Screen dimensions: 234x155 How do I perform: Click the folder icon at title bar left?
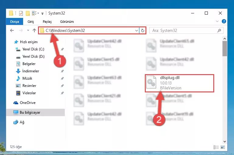[x=11, y=13]
